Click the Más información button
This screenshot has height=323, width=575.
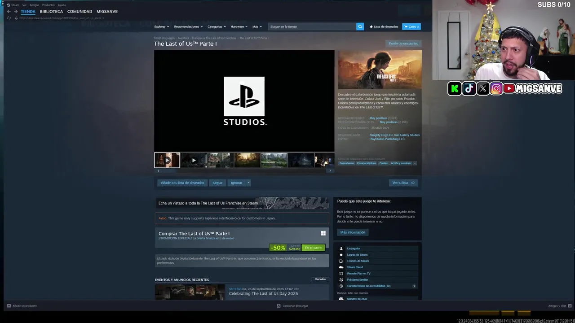point(353,232)
